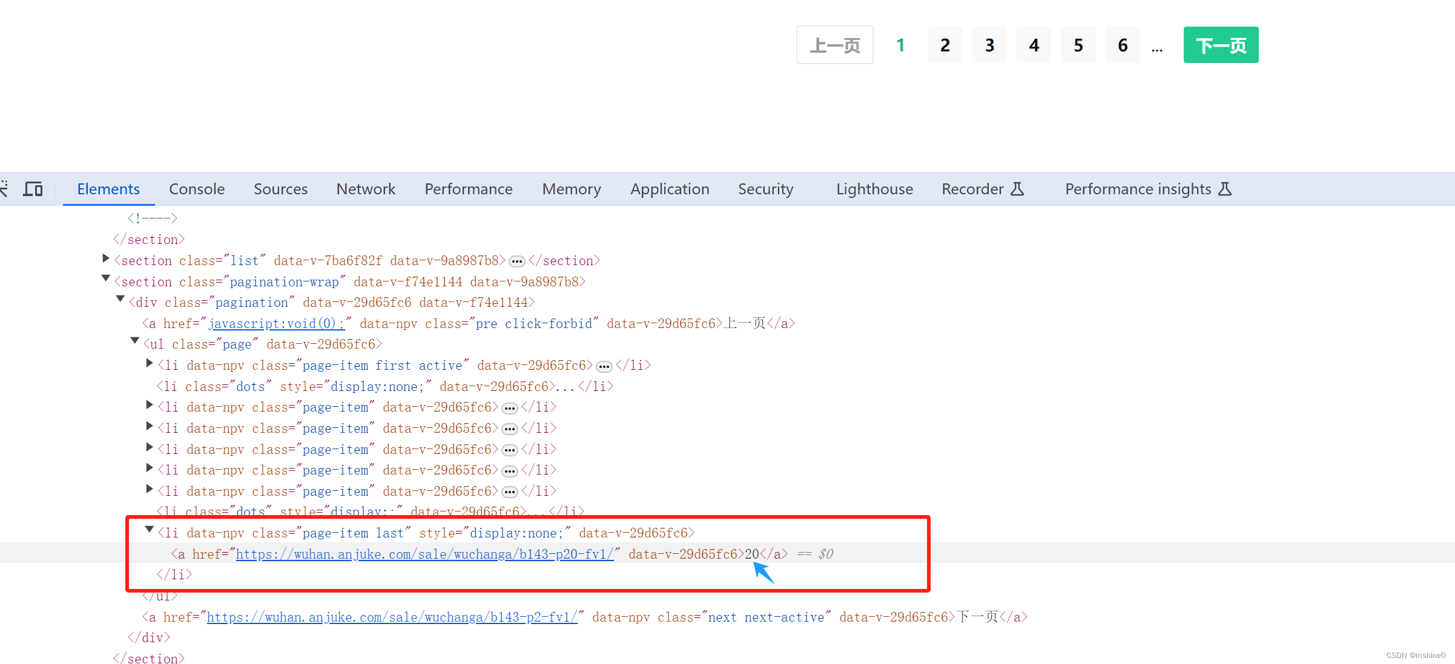This screenshot has width=1455, height=664.
Task: Click the green 下一页 next page button
Action: tap(1221, 45)
